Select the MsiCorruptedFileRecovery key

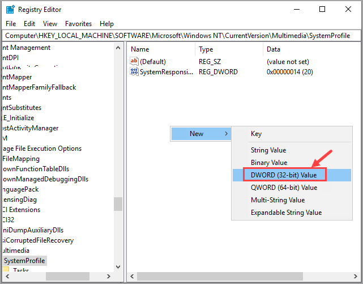pos(38,240)
